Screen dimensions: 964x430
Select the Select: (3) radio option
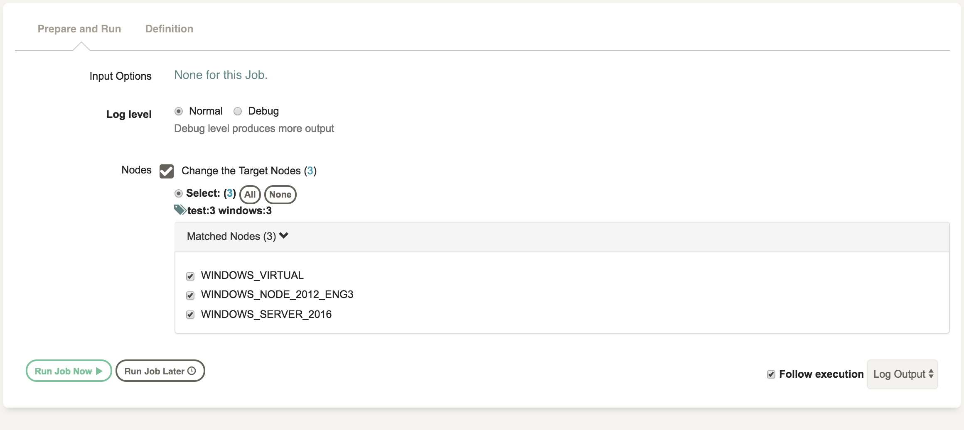179,193
